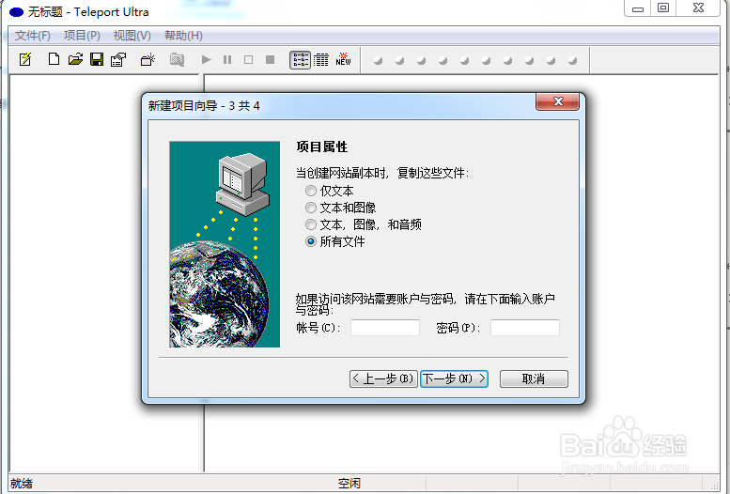Focus the 帐号(C) input field

[x=385, y=328]
